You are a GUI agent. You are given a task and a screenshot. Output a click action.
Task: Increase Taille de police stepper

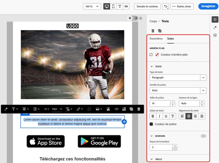coord(173,102)
